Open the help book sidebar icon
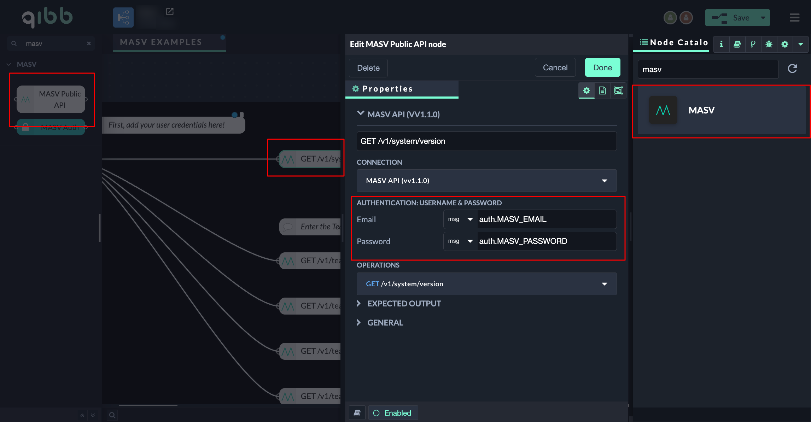The image size is (811, 422). (737, 44)
